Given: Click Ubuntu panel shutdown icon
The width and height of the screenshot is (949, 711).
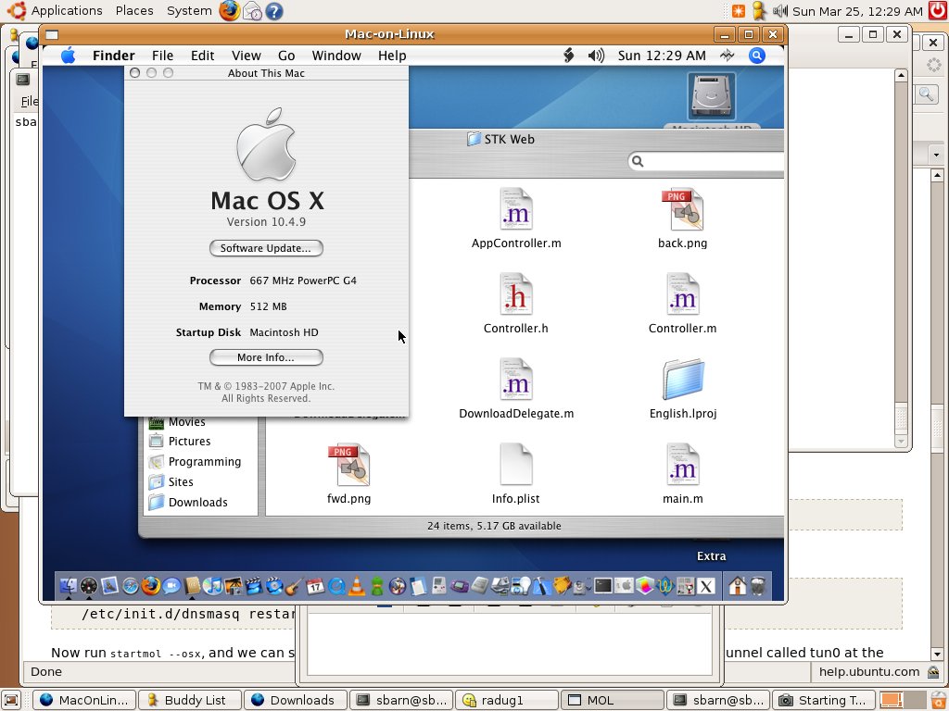Looking at the screenshot, I should click(938, 11).
